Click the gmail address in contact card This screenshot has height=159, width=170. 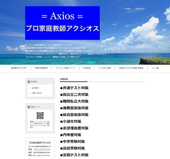[42, 153]
